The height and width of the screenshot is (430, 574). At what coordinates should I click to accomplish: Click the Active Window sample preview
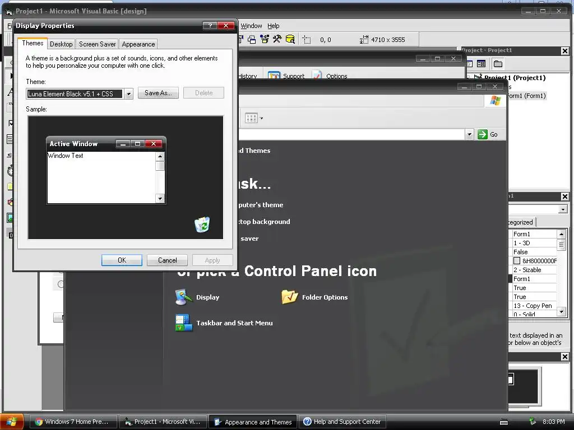(x=106, y=170)
